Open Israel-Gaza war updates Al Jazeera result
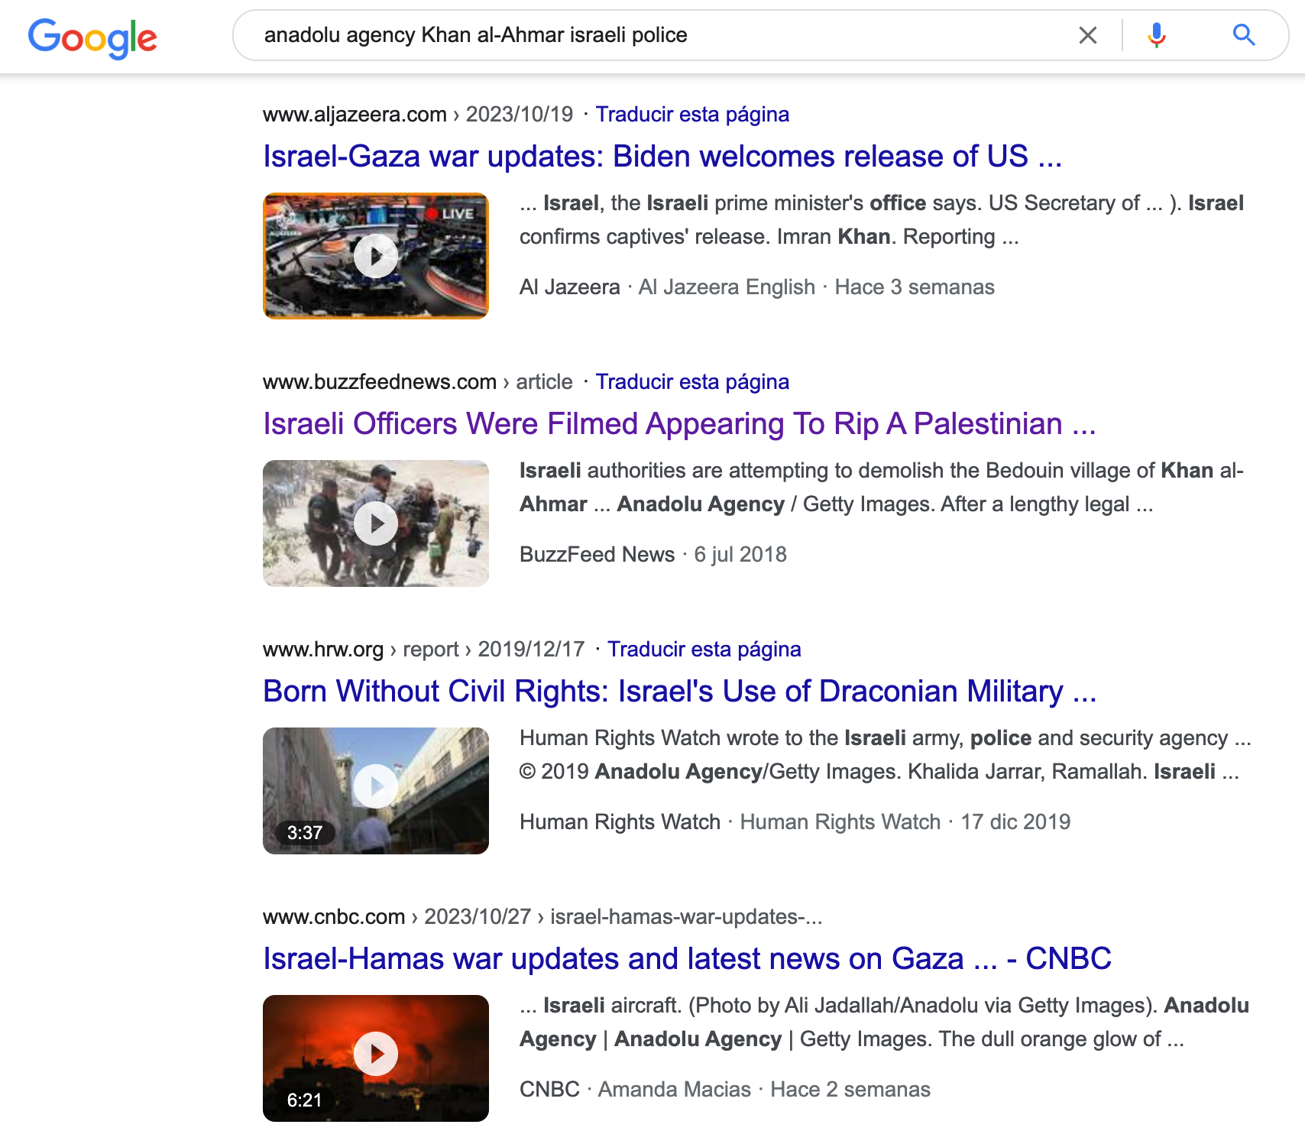The height and width of the screenshot is (1131, 1305). pyautogui.click(x=662, y=157)
